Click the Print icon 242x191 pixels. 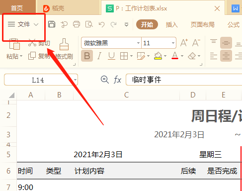(77, 24)
